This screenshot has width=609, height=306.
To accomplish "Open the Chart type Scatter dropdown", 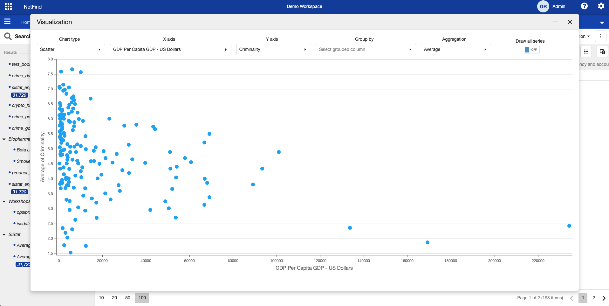I will click(71, 50).
